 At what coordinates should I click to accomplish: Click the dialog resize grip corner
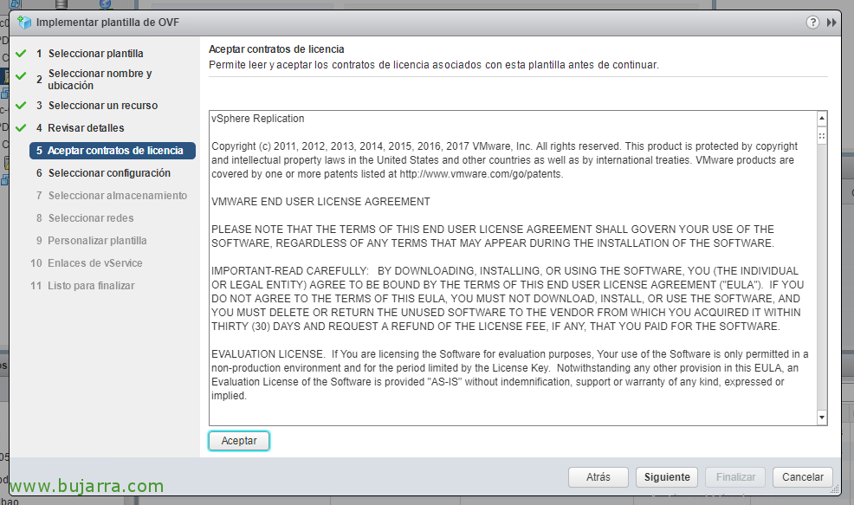click(835, 489)
